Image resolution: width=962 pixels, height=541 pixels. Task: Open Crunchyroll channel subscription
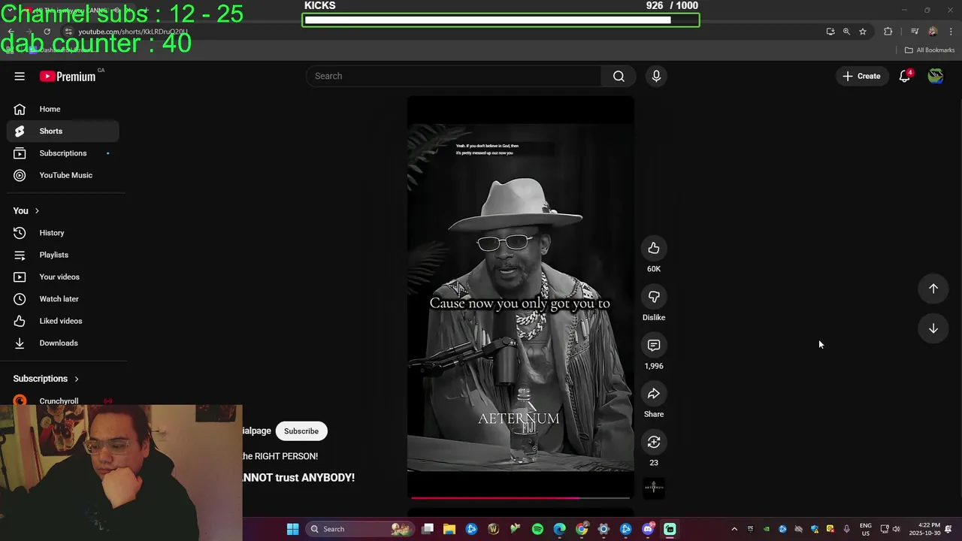click(63, 401)
